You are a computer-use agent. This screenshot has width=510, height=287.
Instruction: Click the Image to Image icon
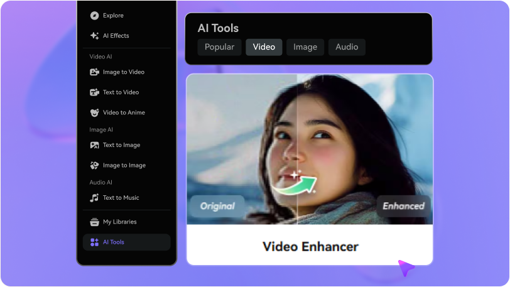pos(94,165)
